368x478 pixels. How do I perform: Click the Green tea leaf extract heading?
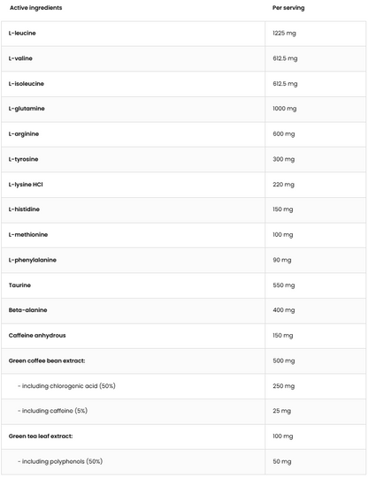[41, 436]
